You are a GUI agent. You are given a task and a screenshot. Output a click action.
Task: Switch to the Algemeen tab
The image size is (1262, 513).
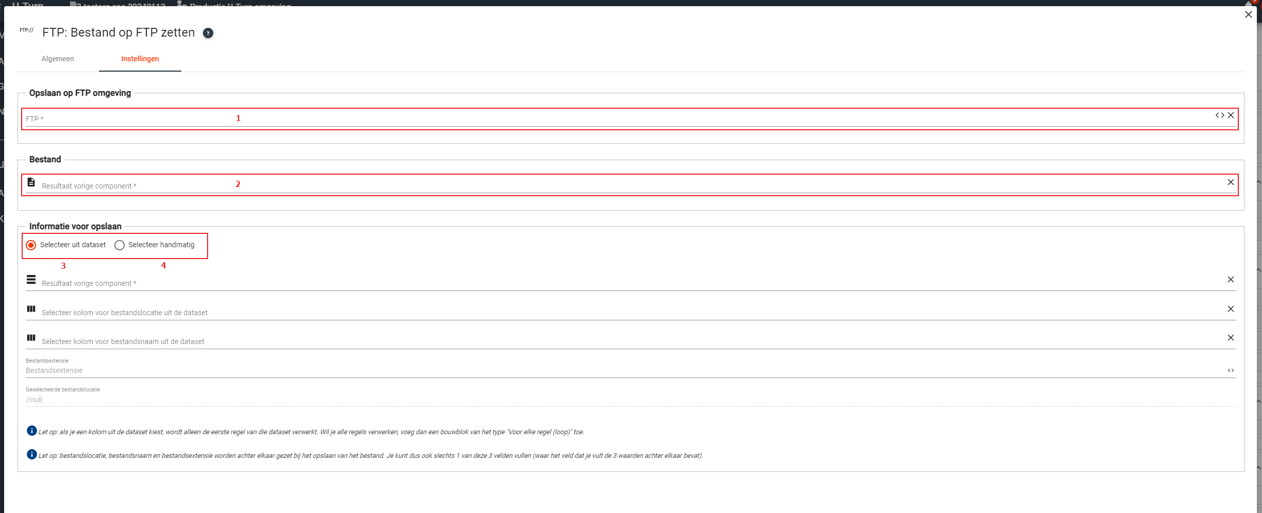pyautogui.click(x=58, y=59)
